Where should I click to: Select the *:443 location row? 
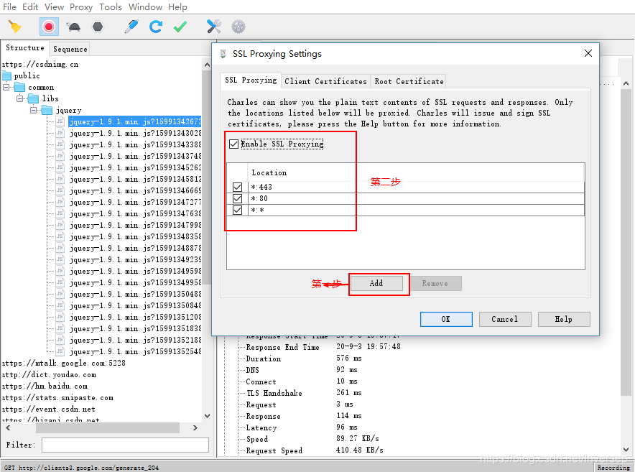405,187
